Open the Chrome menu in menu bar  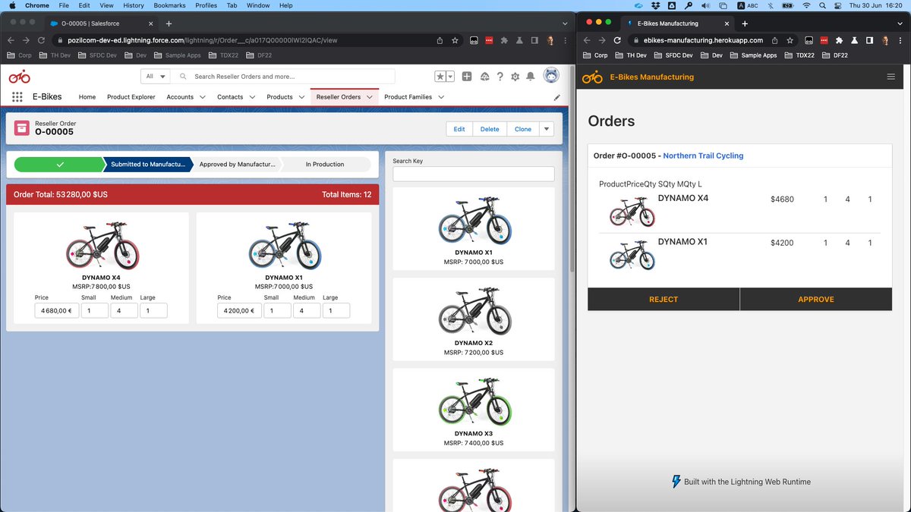(36, 5)
